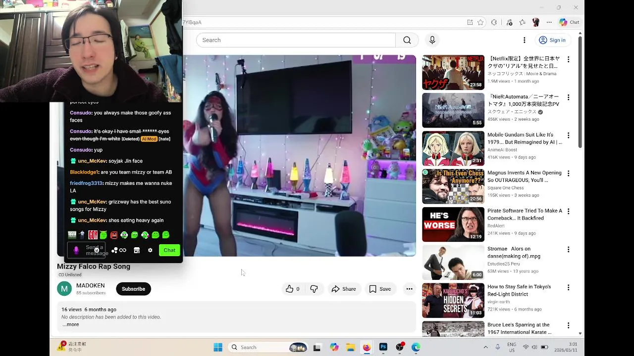Image resolution: width=634 pixels, height=356 pixels.
Task: Click the green Chat send button
Action: 169,250
